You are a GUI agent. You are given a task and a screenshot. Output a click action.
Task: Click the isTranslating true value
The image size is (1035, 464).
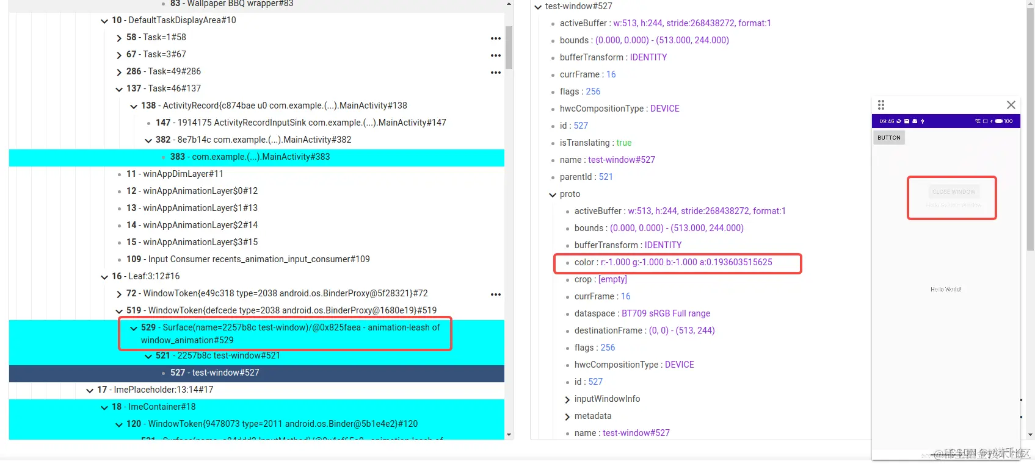624,143
